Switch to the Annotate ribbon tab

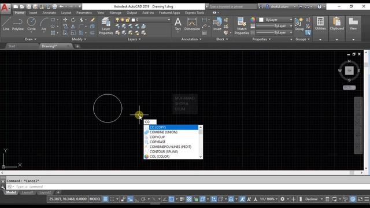[x=49, y=13]
